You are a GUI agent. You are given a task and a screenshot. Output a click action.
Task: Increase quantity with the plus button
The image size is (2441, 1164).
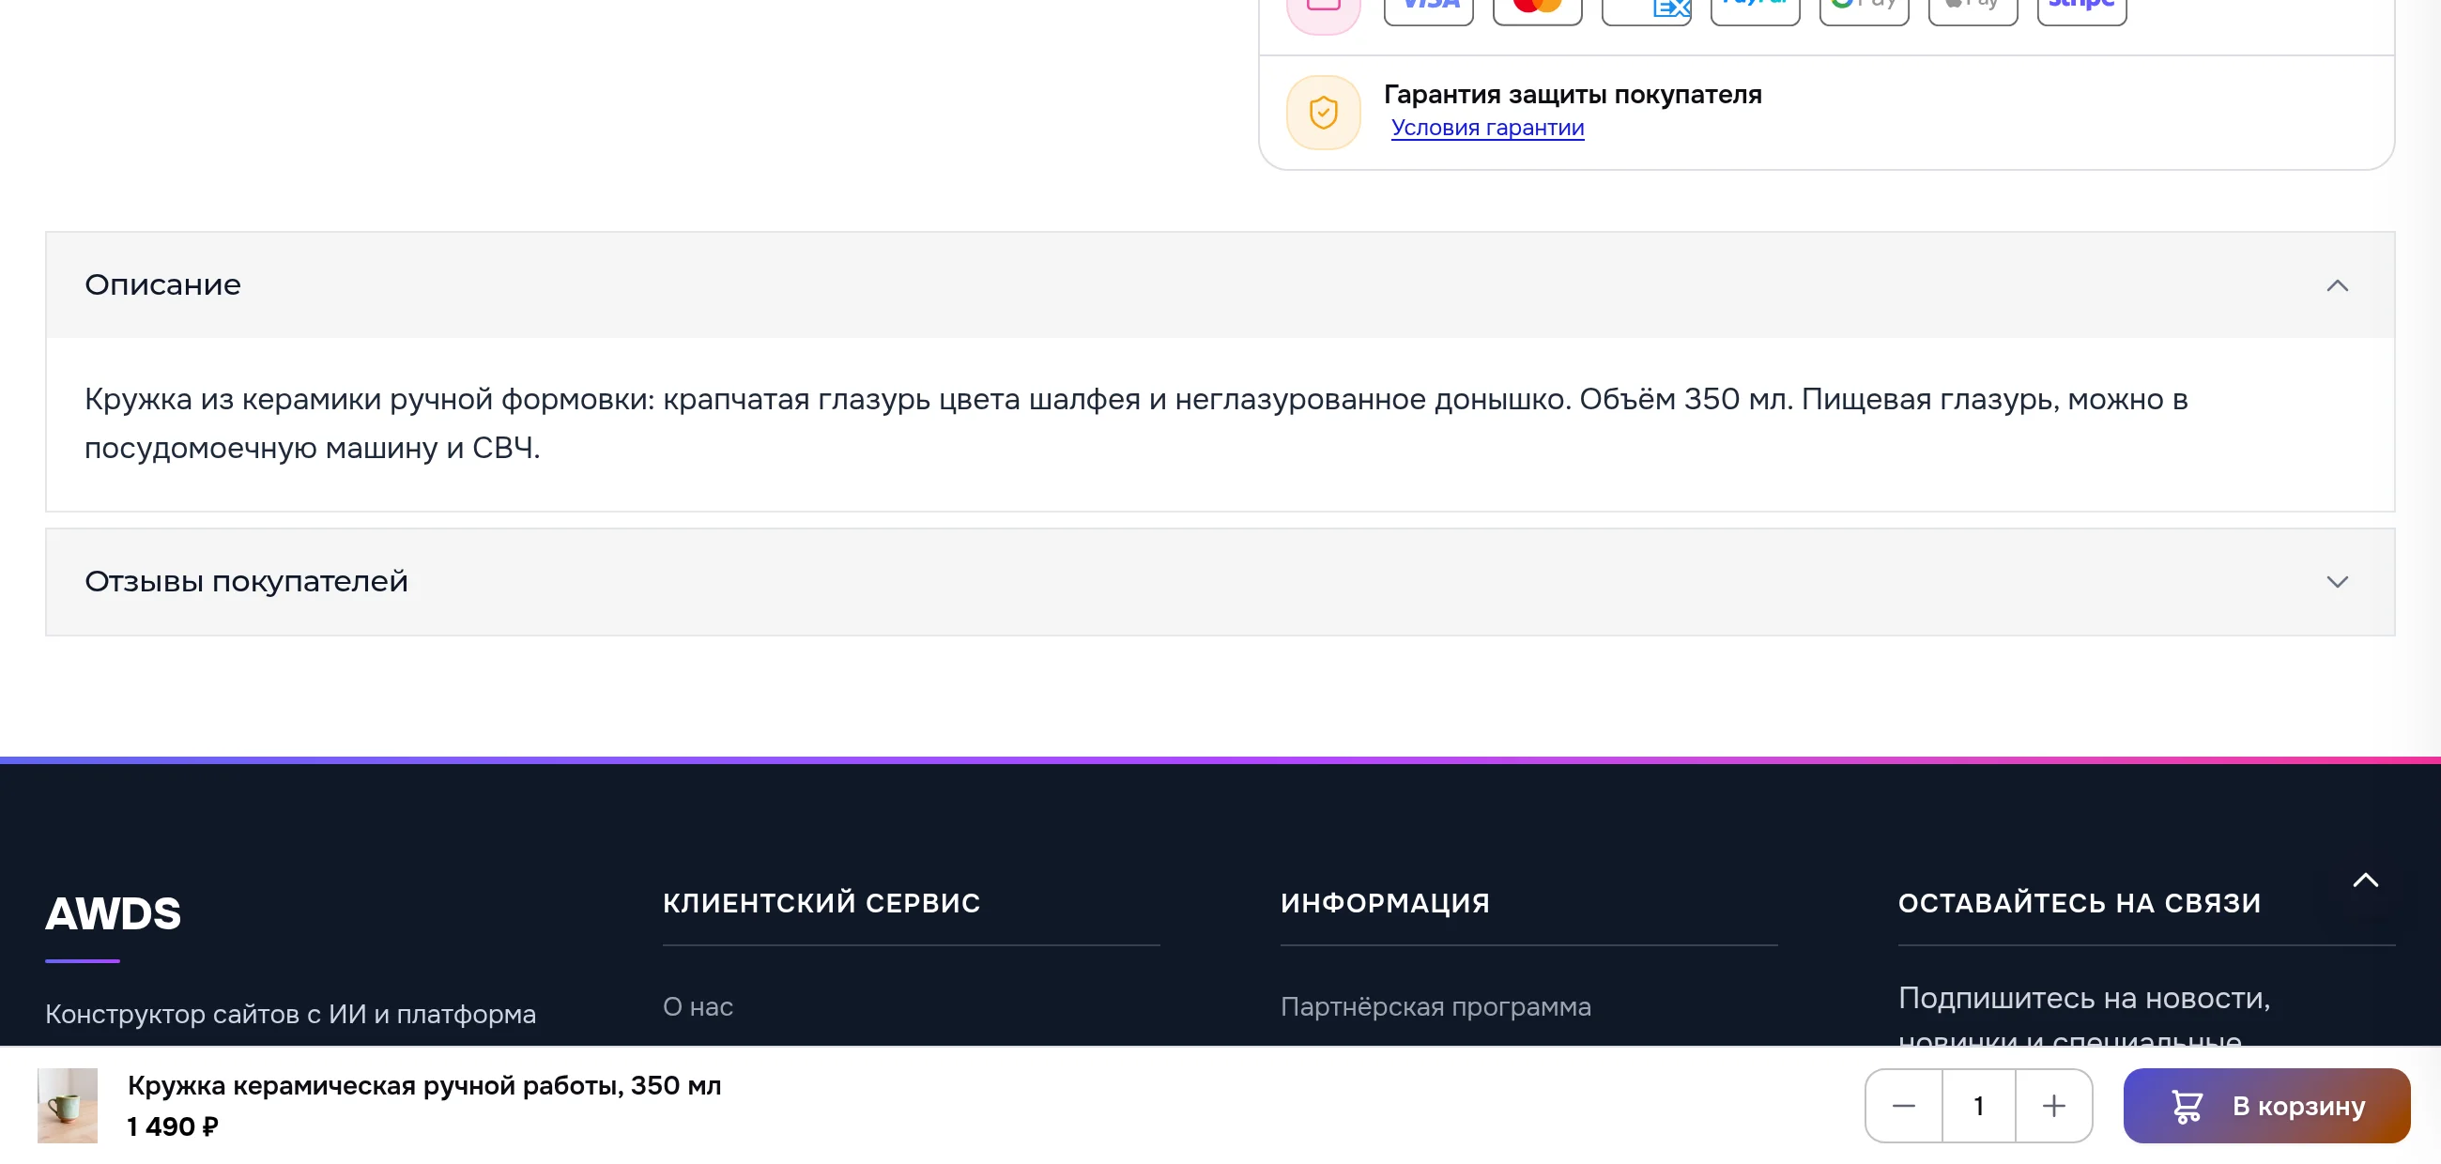(2053, 1105)
